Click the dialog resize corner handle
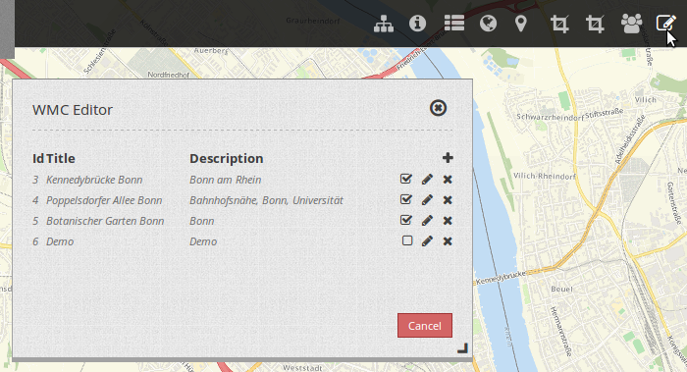The height and width of the screenshot is (372, 687). click(462, 348)
